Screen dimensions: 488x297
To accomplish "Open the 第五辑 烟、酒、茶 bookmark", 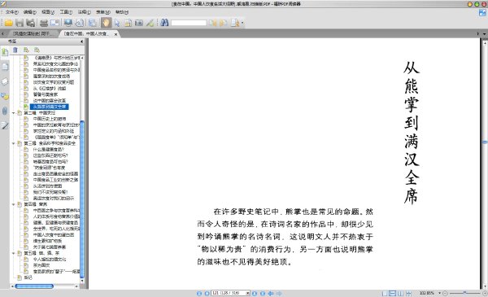I will [41, 253].
